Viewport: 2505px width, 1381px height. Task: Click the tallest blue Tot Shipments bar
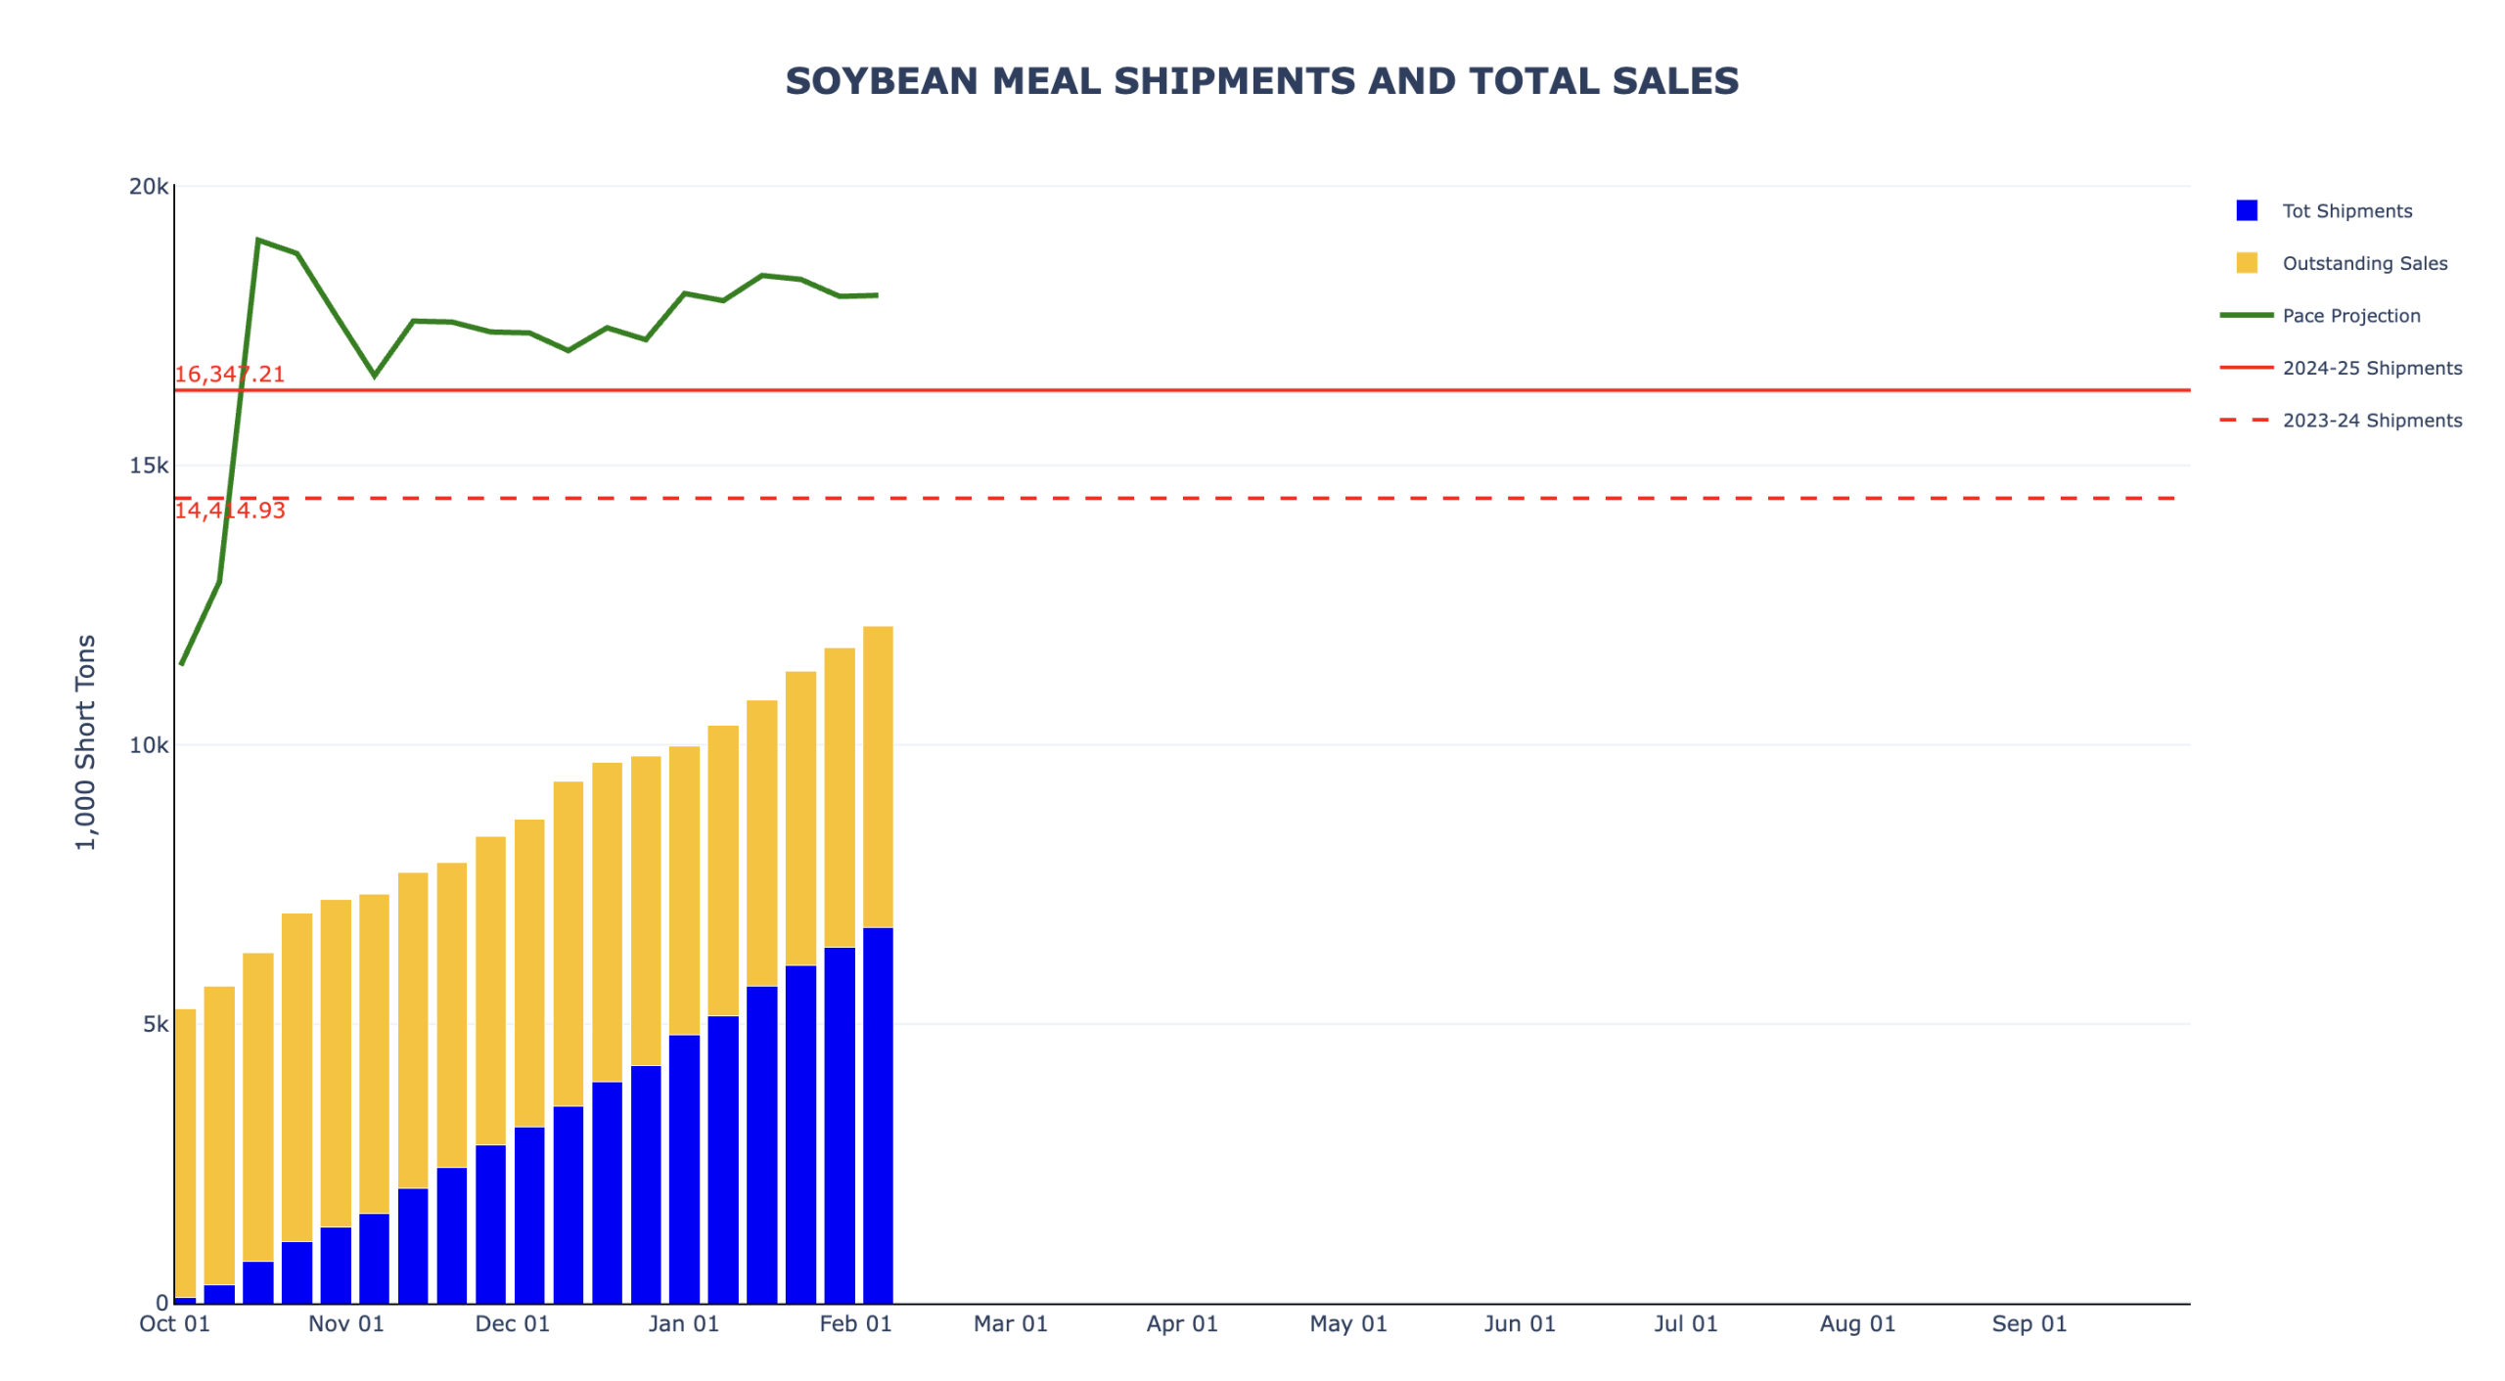click(x=878, y=1115)
